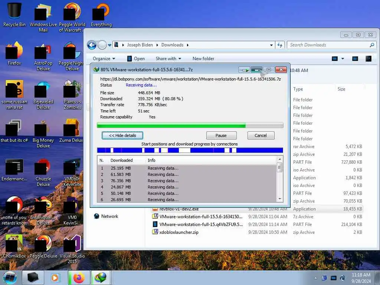The height and width of the screenshot is (285, 380).
Task: Open Bejeweled Deluxe desktop shortcut
Action: click(43, 96)
